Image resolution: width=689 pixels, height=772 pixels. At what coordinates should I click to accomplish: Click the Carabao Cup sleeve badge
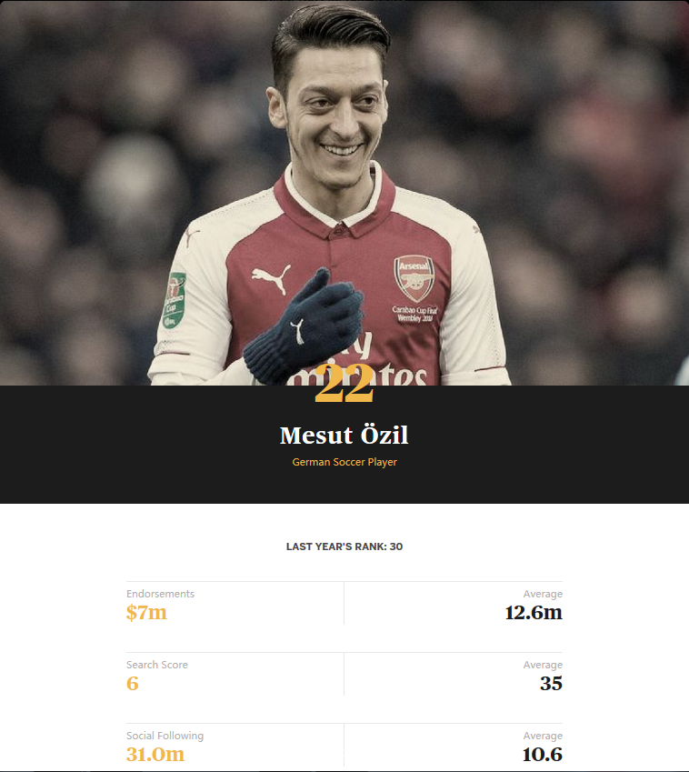pos(175,300)
